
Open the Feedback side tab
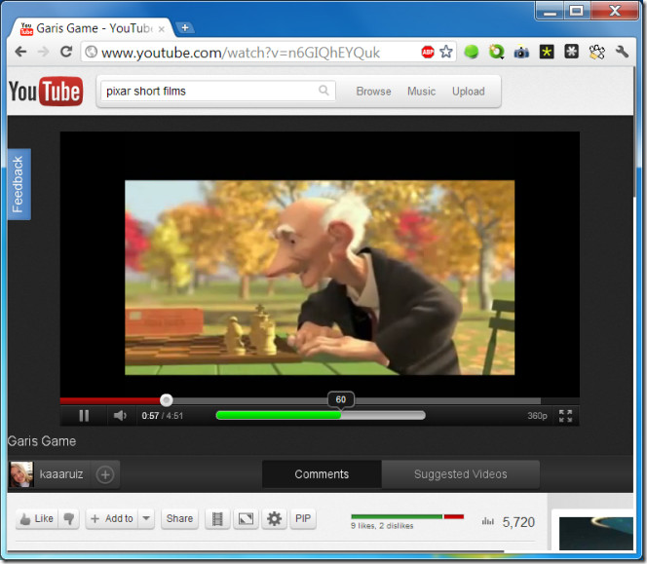[19, 184]
